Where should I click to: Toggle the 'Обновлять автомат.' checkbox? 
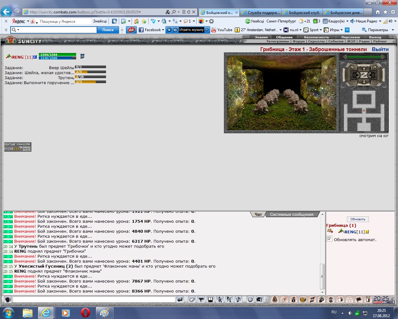(330, 239)
